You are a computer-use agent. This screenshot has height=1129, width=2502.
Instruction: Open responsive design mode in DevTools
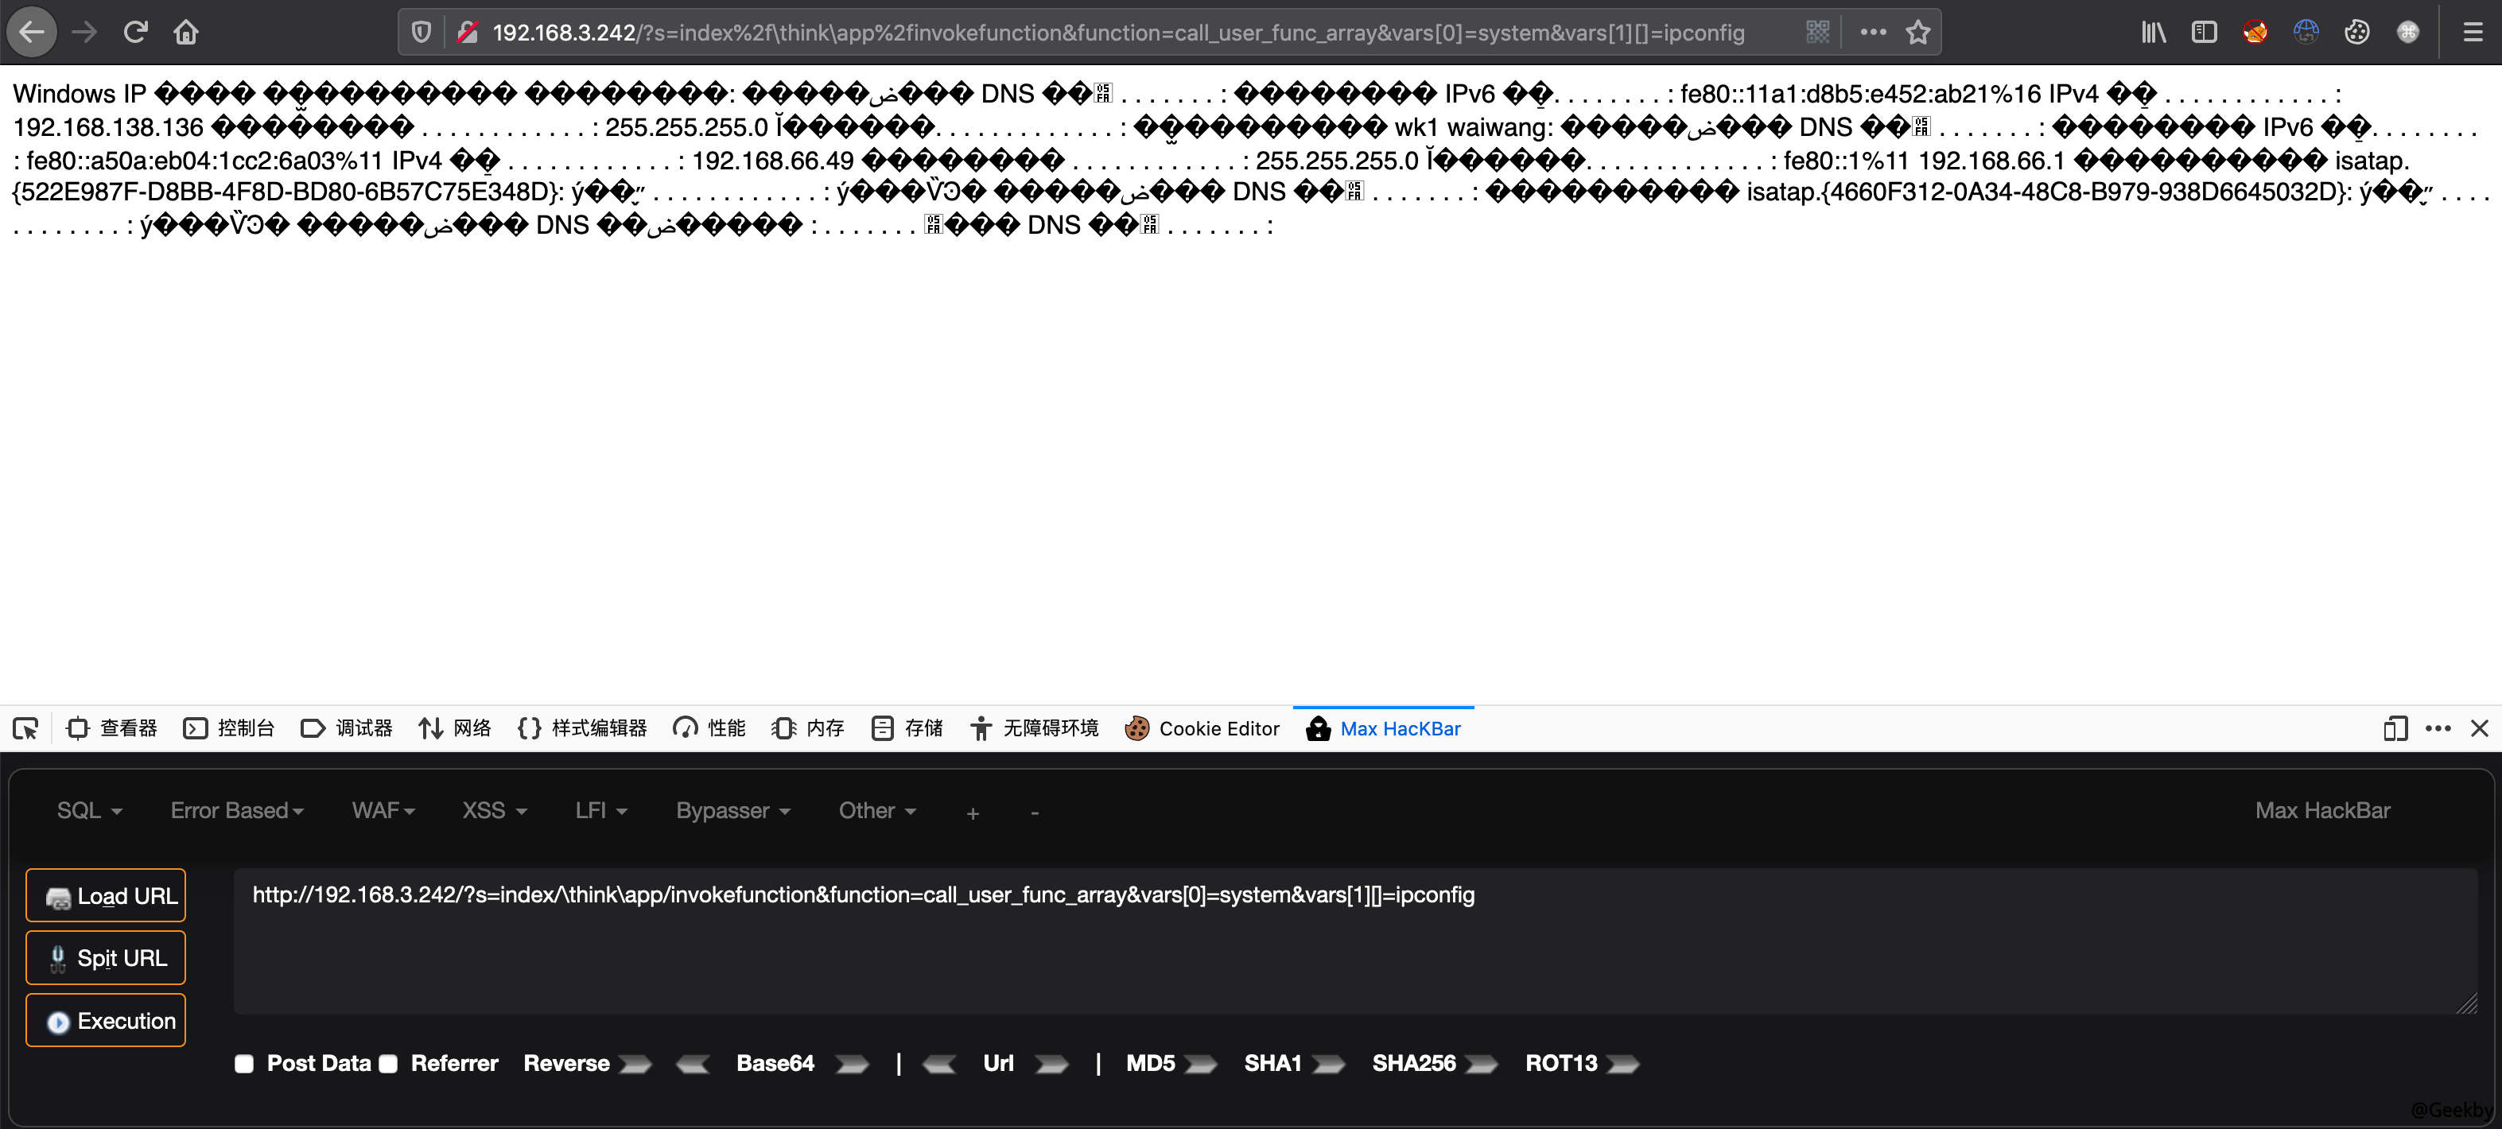pyautogui.click(x=2395, y=728)
